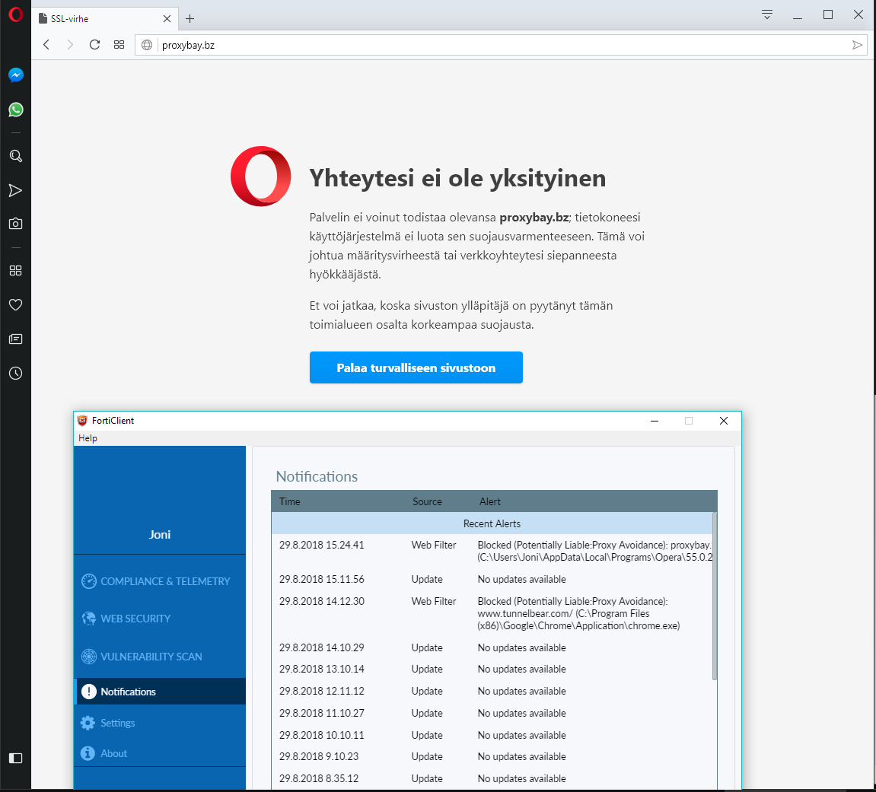The height and width of the screenshot is (792, 876).
Task: Close the FortiClient window
Action: tap(724, 421)
